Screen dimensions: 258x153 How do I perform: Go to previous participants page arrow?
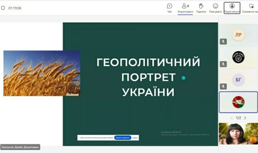click(232, 118)
